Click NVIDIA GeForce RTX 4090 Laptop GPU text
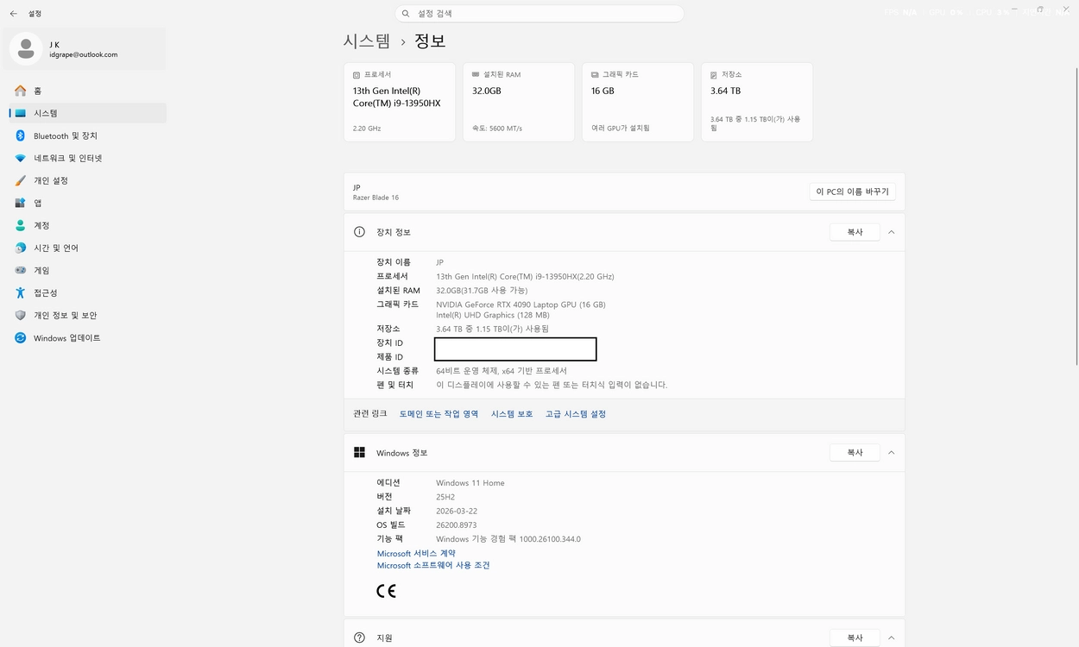Screen dimensions: 1079x647 click(x=521, y=305)
